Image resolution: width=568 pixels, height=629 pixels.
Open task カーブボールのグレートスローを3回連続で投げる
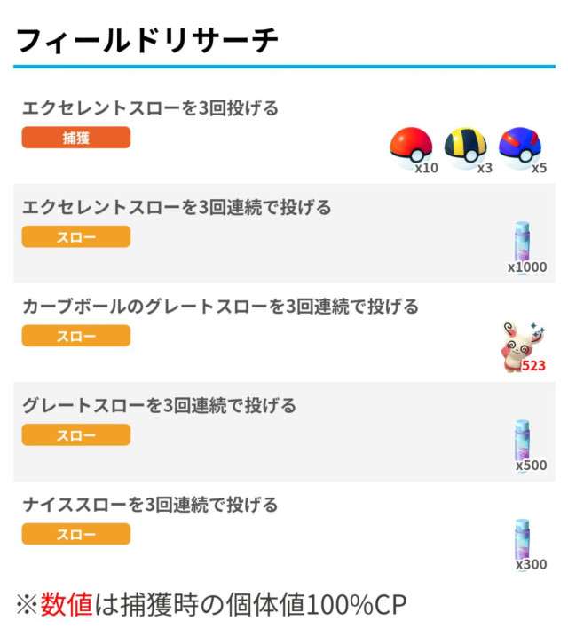coord(220,307)
